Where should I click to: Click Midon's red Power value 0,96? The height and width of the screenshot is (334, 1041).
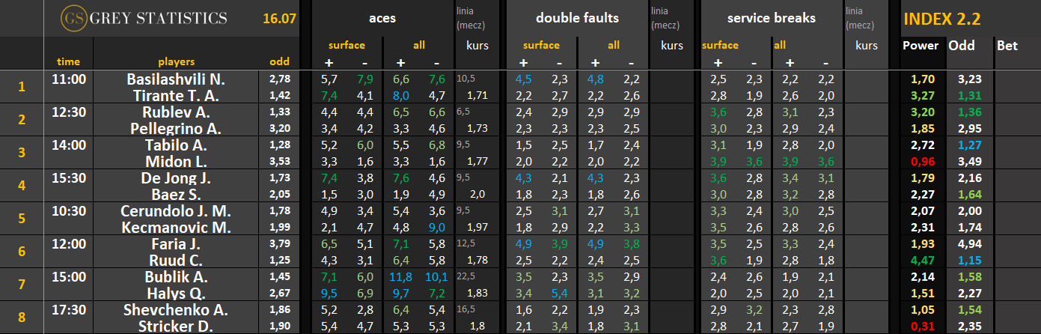click(921, 161)
